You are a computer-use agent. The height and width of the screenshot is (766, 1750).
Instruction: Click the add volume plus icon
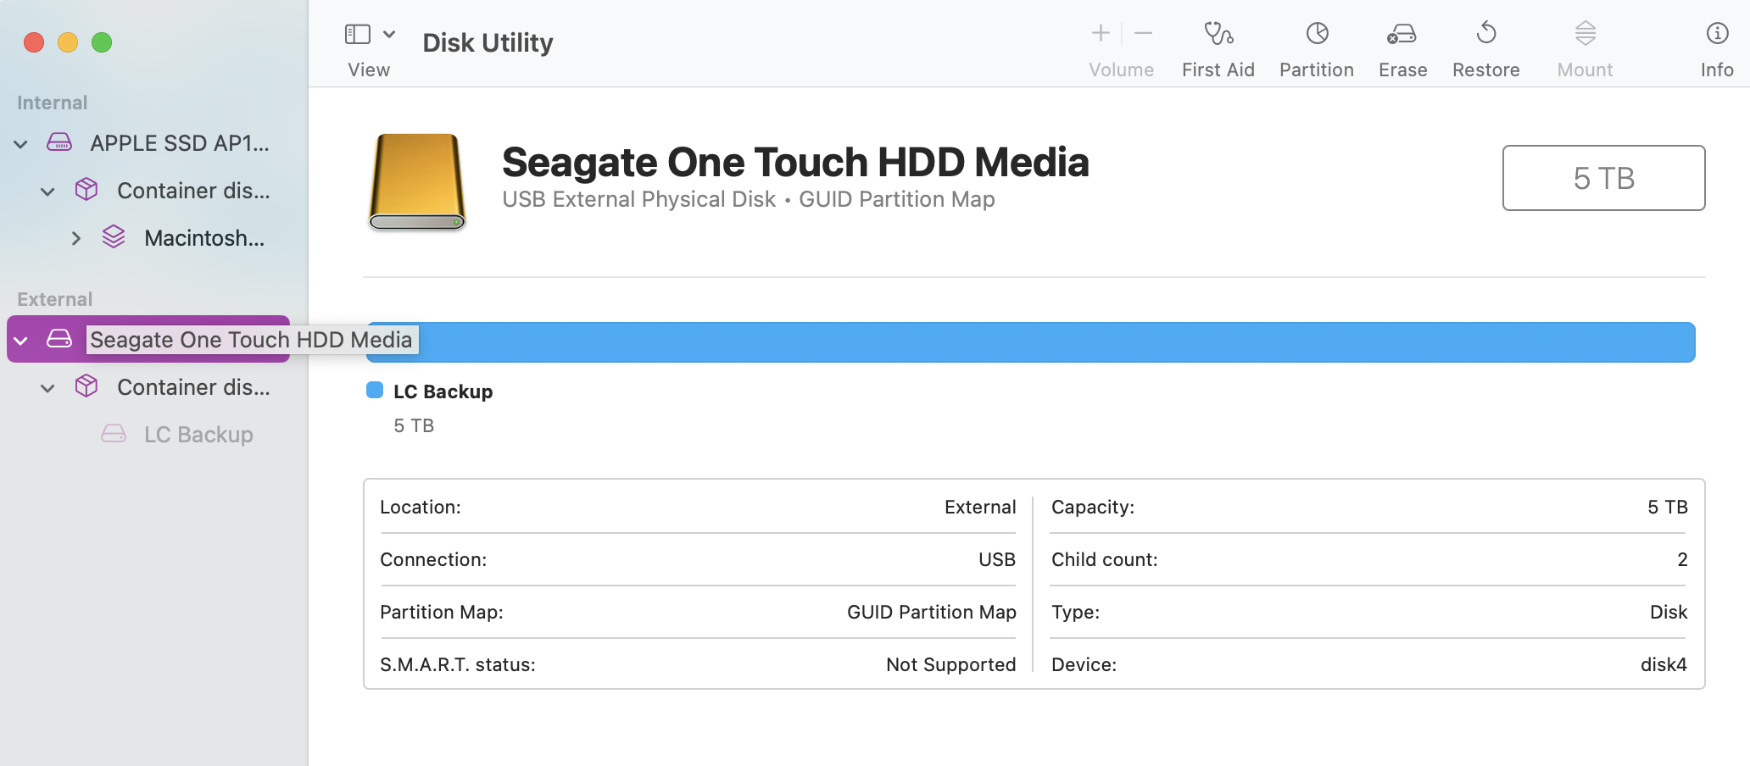[1101, 34]
